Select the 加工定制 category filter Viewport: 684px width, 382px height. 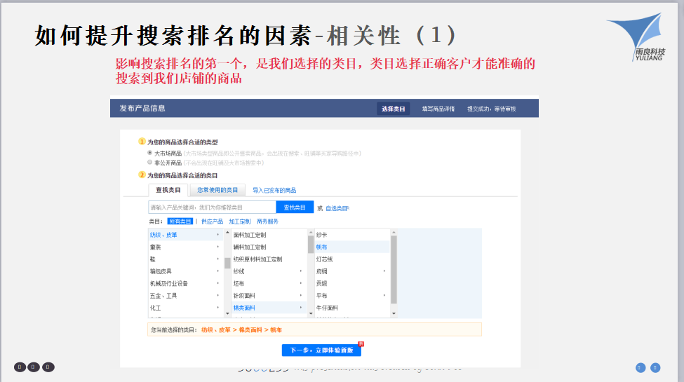240,221
